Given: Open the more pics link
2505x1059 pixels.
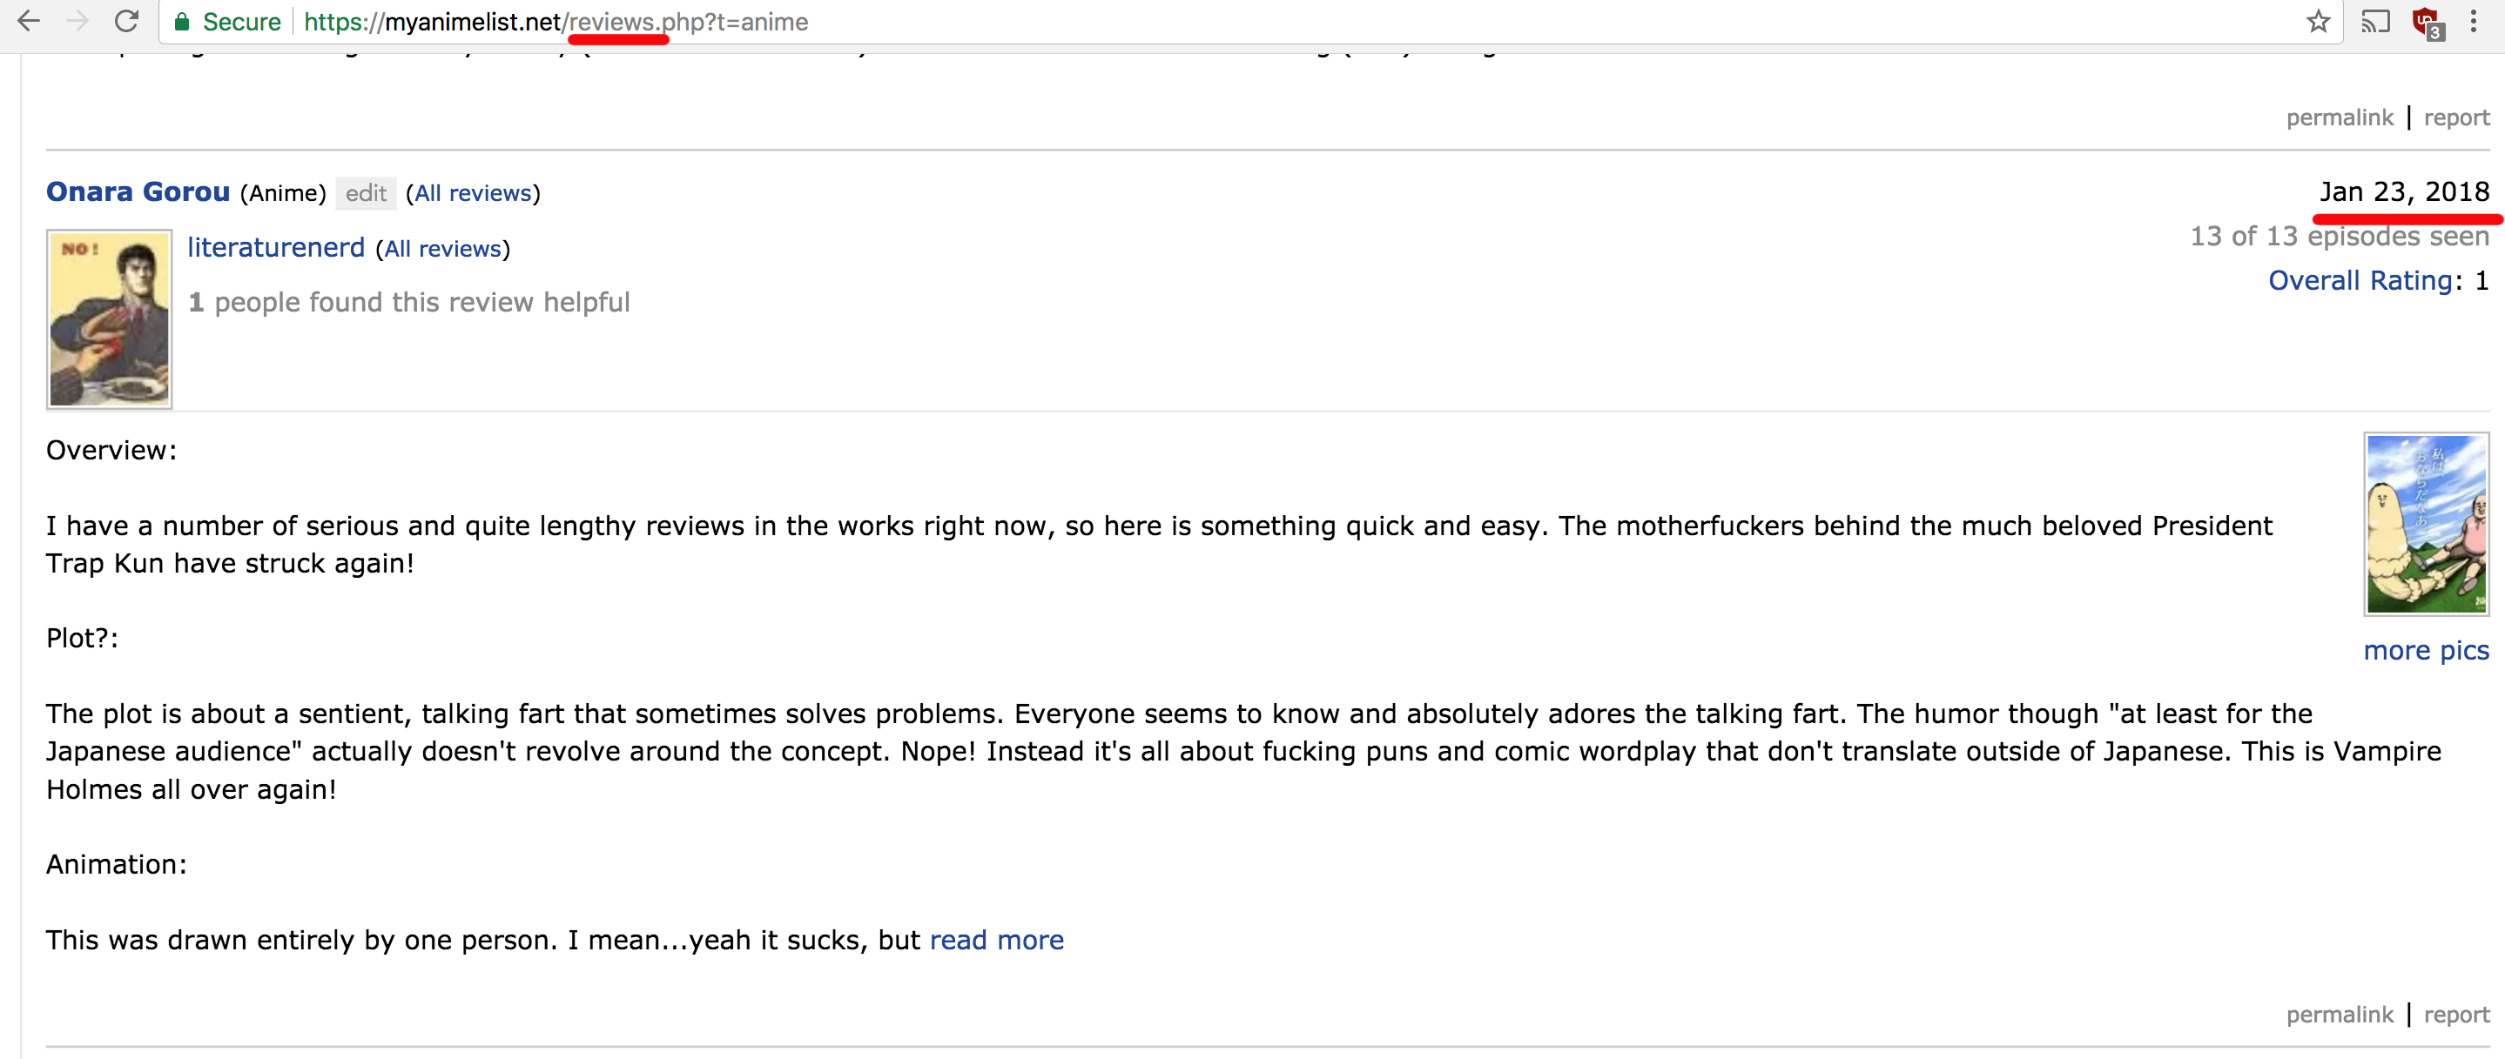Looking at the screenshot, I should point(2427,650).
